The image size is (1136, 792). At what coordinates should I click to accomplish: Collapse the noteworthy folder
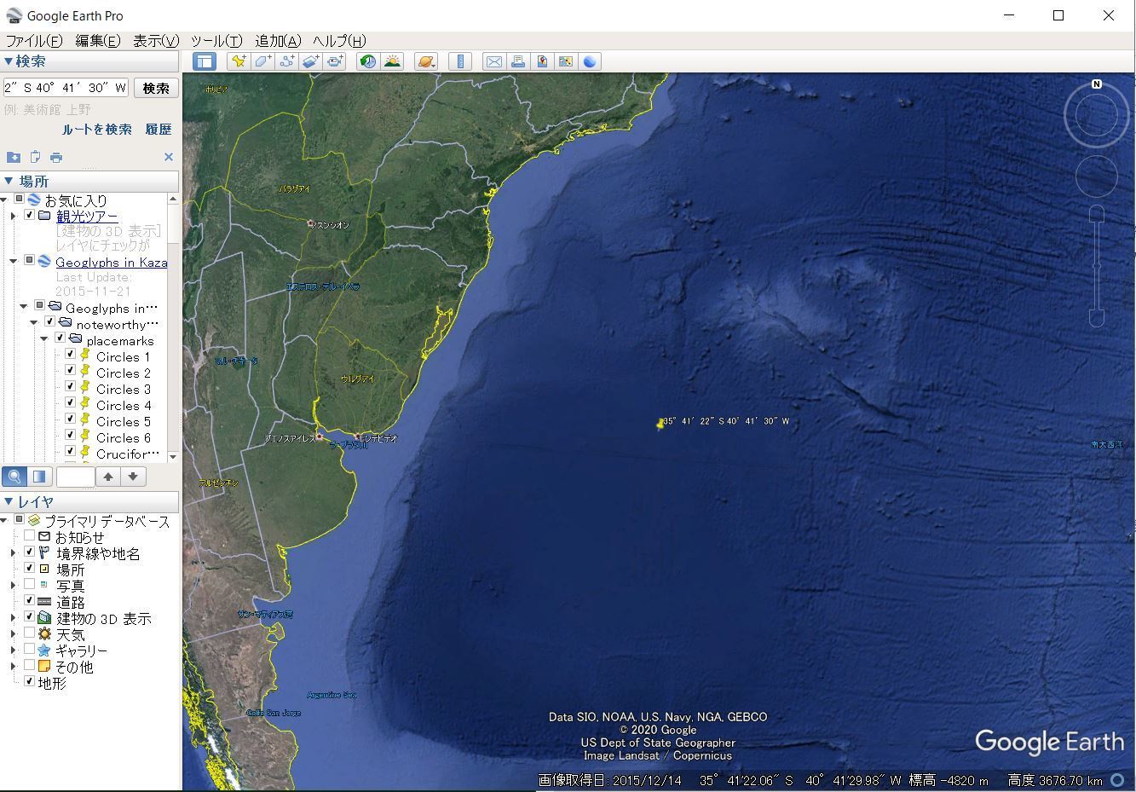pos(33,322)
